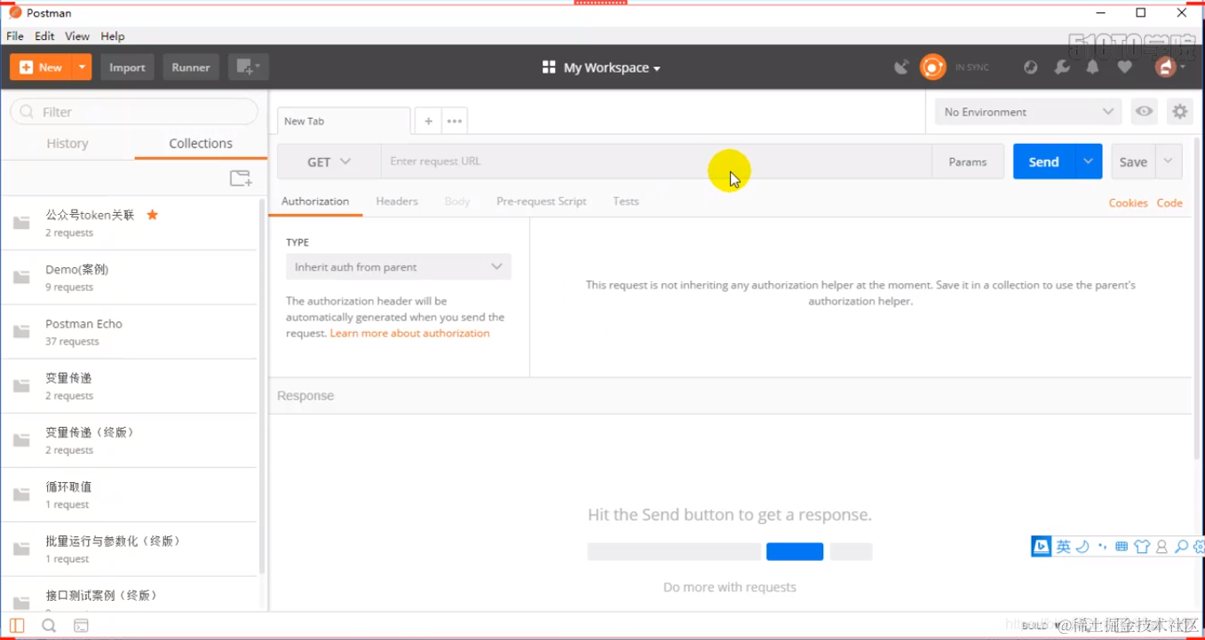The width and height of the screenshot is (1205, 640).
Task: Click the orange New button
Action: click(41, 67)
